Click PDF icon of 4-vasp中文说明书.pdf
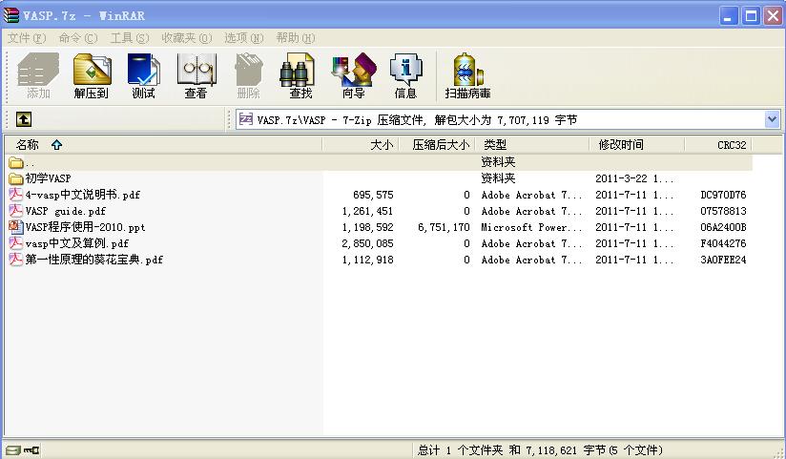 click(x=16, y=195)
